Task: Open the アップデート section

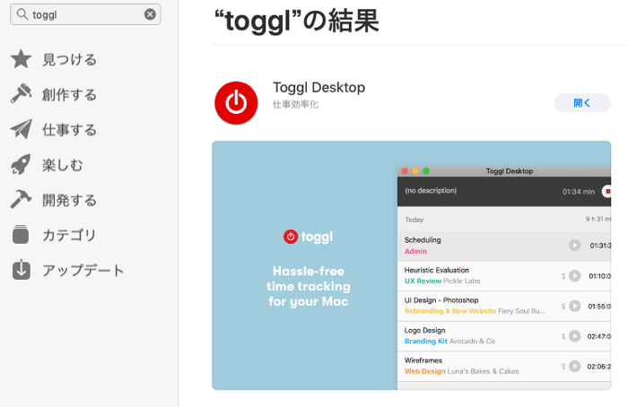Action: (x=83, y=271)
